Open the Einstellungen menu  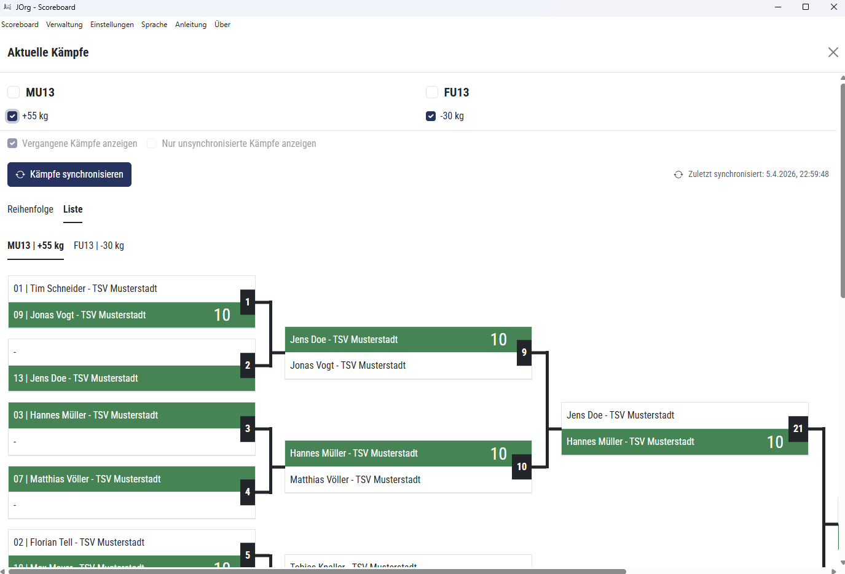(112, 25)
